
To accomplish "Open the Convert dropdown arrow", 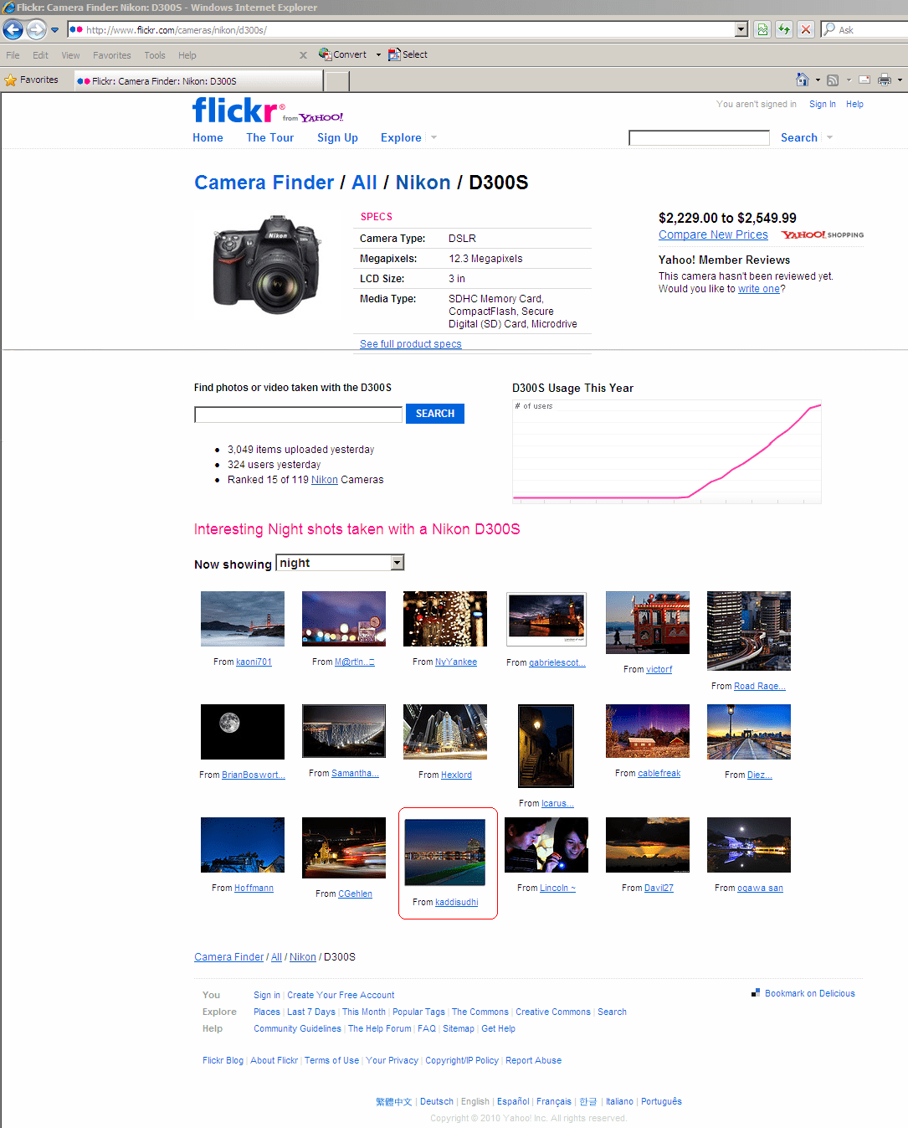I will [x=378, y=54].
